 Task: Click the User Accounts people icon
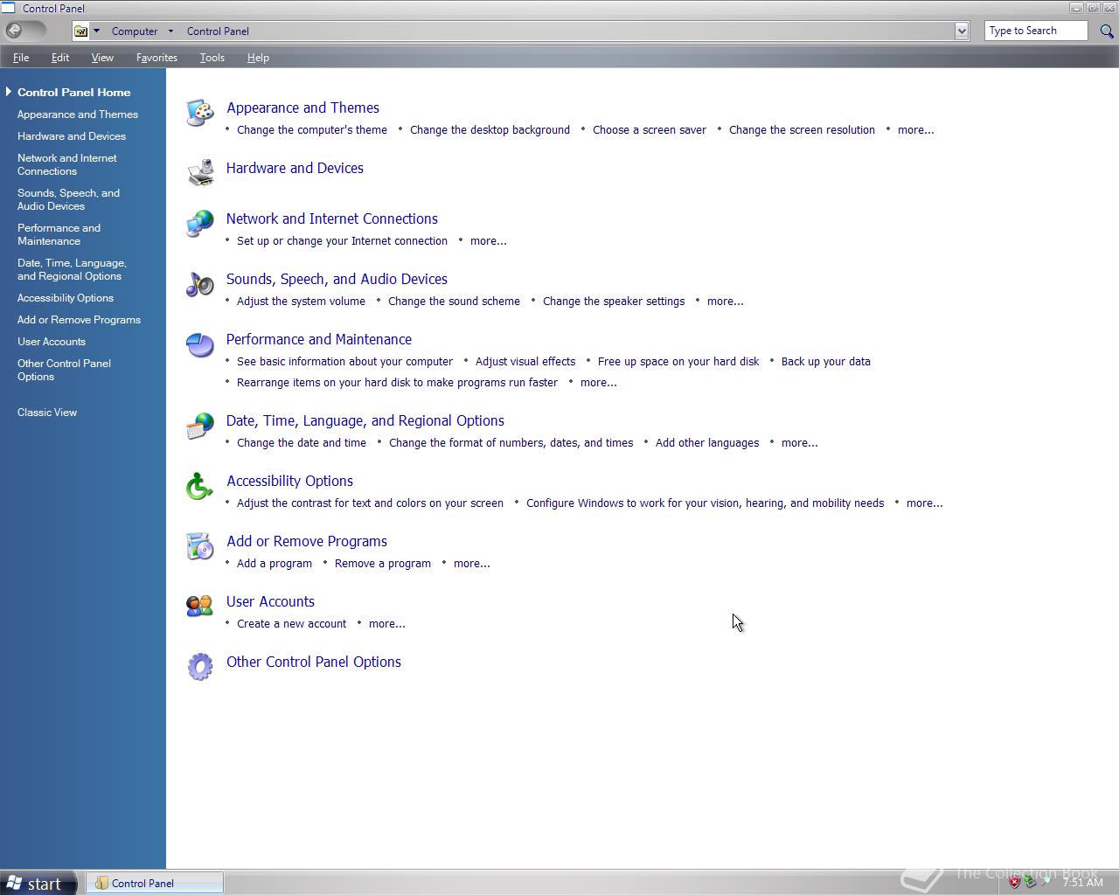199,606
